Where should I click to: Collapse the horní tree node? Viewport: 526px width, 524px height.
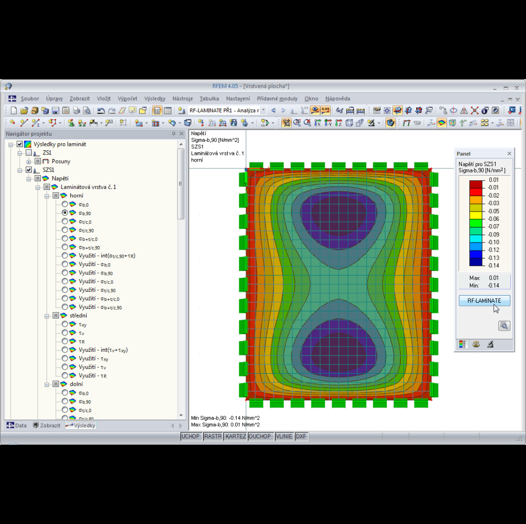tap(47, 196)
